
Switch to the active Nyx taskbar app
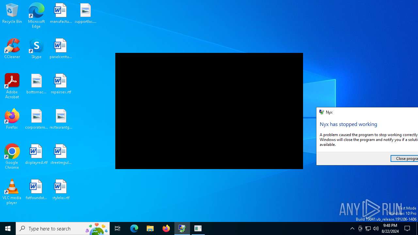[182, 228]
